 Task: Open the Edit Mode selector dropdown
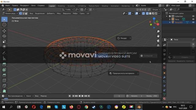10,13
